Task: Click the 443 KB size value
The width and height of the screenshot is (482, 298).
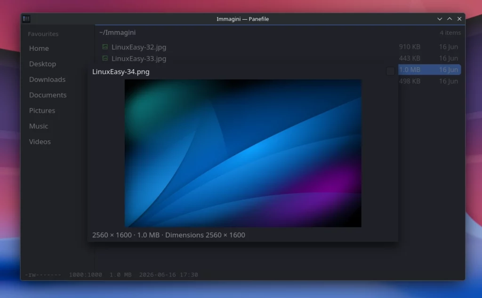Action: pos(410,58)
